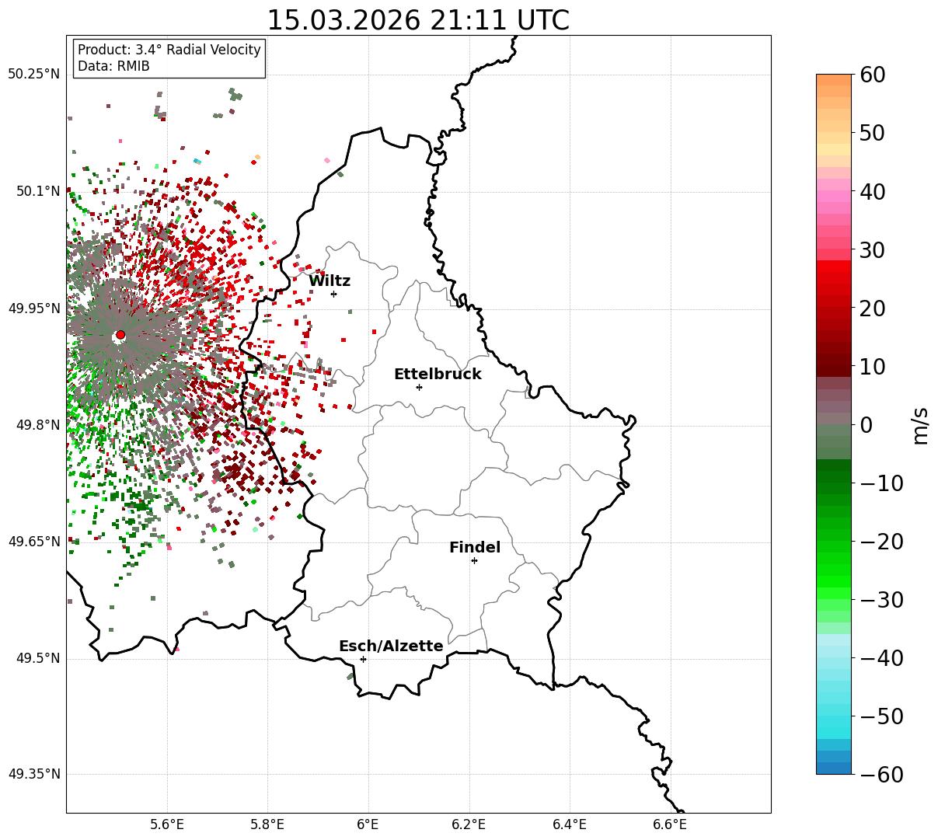The width and height of the screenshot is (938, 840).
Task: Click the colorbar 20 tick label
Action: point(871,308)
